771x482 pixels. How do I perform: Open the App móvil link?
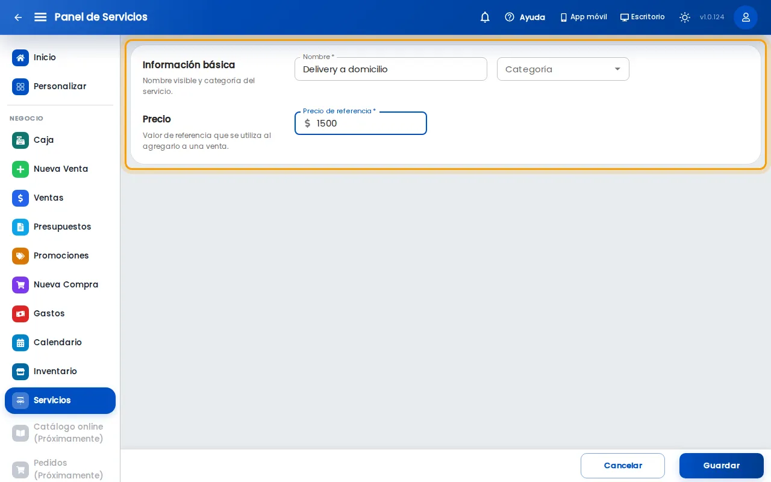click(584, 17)
